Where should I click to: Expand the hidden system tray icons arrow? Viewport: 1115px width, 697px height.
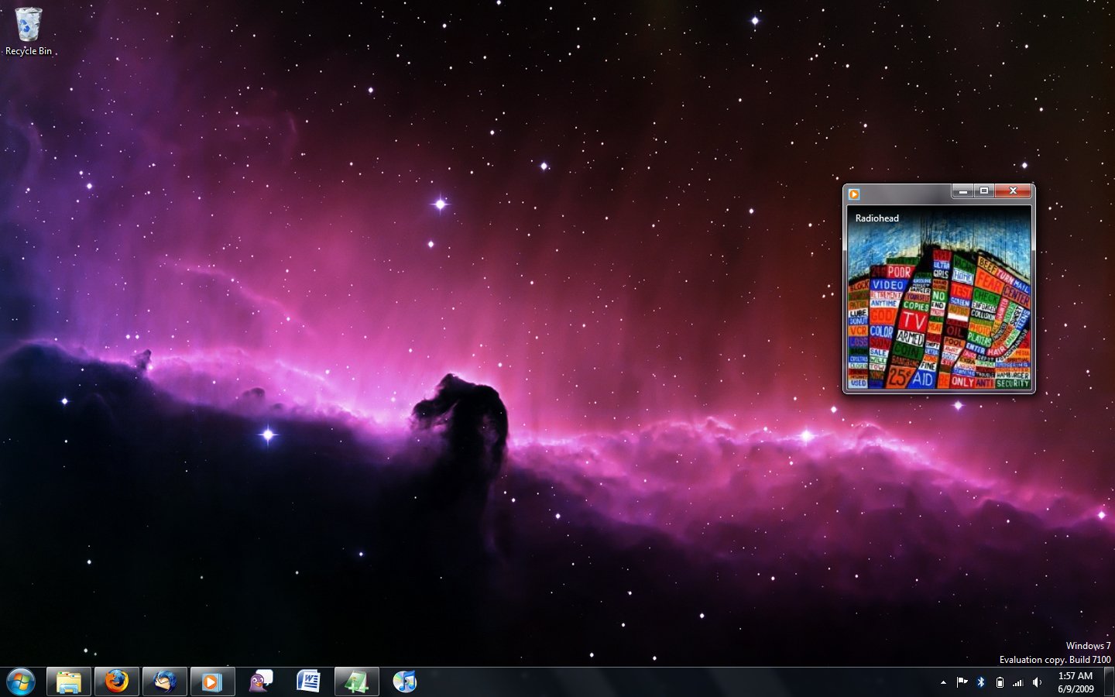pos(943,682)
